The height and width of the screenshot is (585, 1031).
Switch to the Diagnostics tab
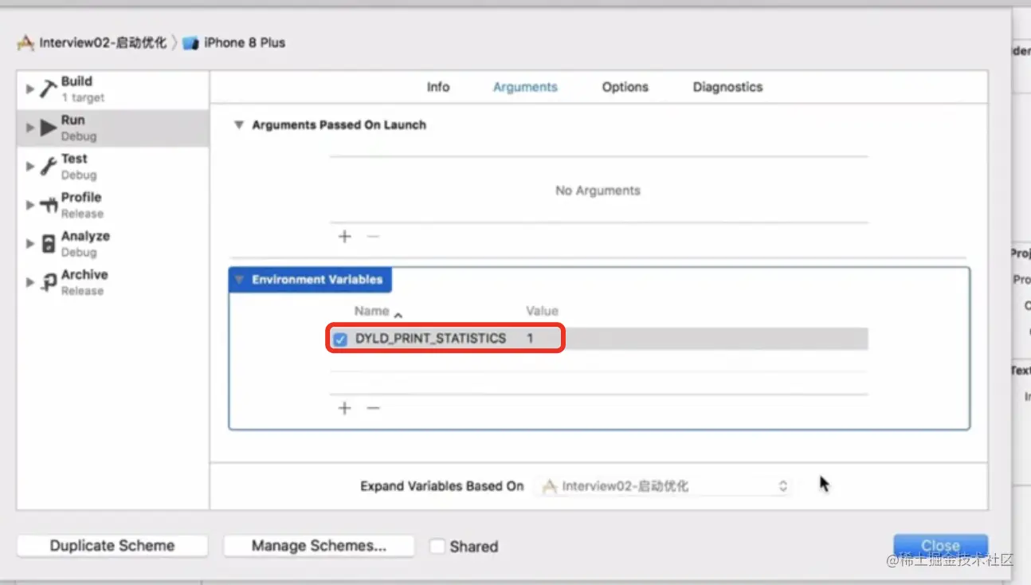[727, 87]
